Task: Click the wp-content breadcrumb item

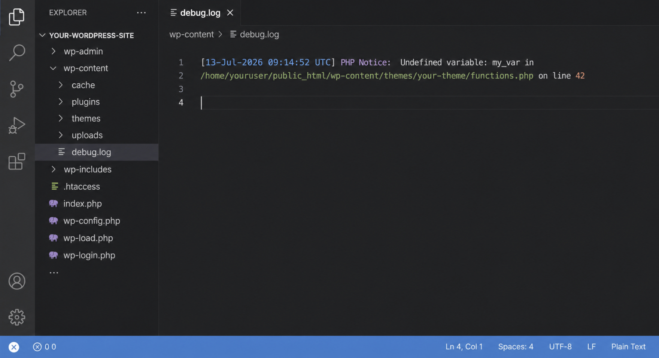Action: click(191, 34)
